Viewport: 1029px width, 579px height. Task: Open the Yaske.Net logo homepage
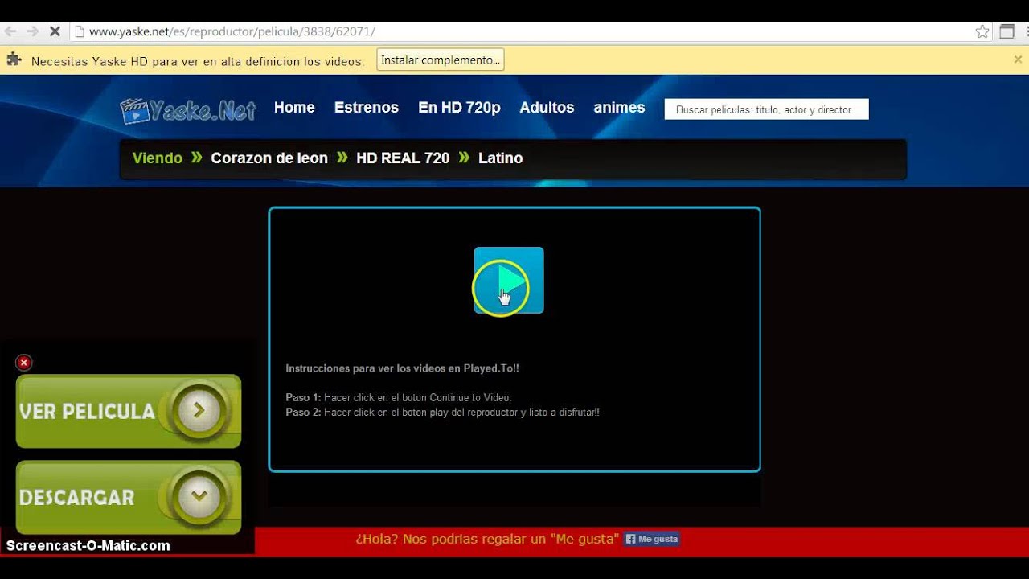(x=188, y=110)
